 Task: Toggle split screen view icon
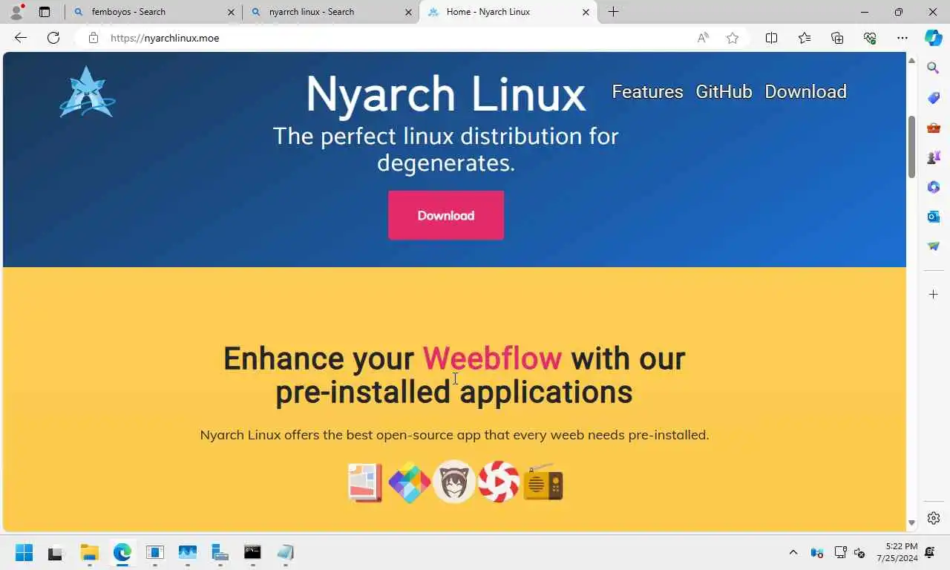(x=771, y=38)
